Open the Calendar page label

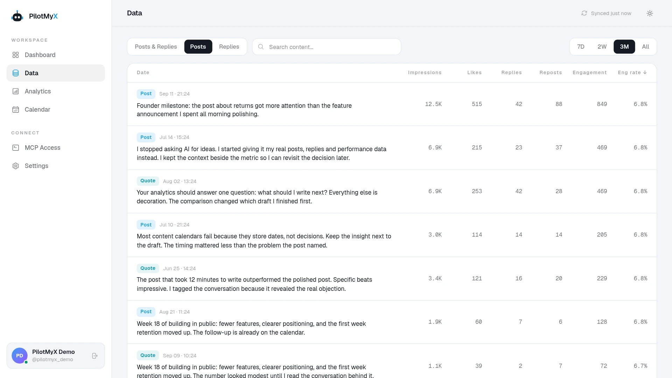(x=37, y=110)
